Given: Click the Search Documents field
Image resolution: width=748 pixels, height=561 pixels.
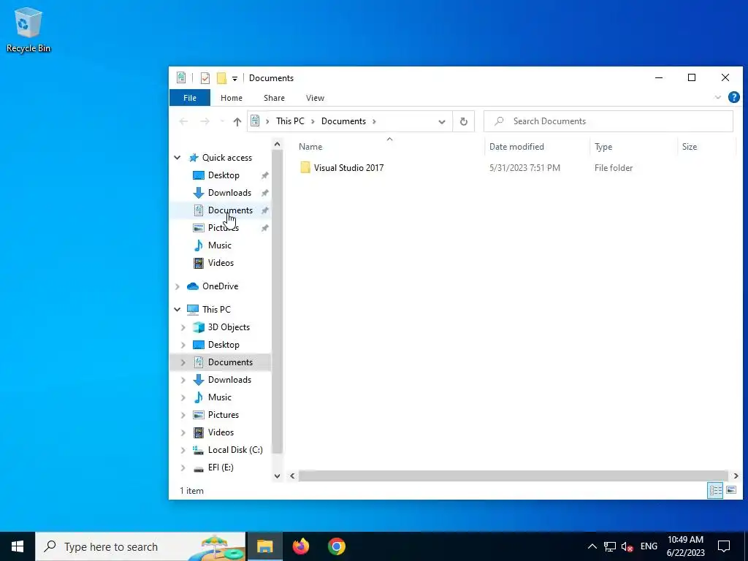Looking at the screenshot, I should pyautogui.click(x=608, y=121).
